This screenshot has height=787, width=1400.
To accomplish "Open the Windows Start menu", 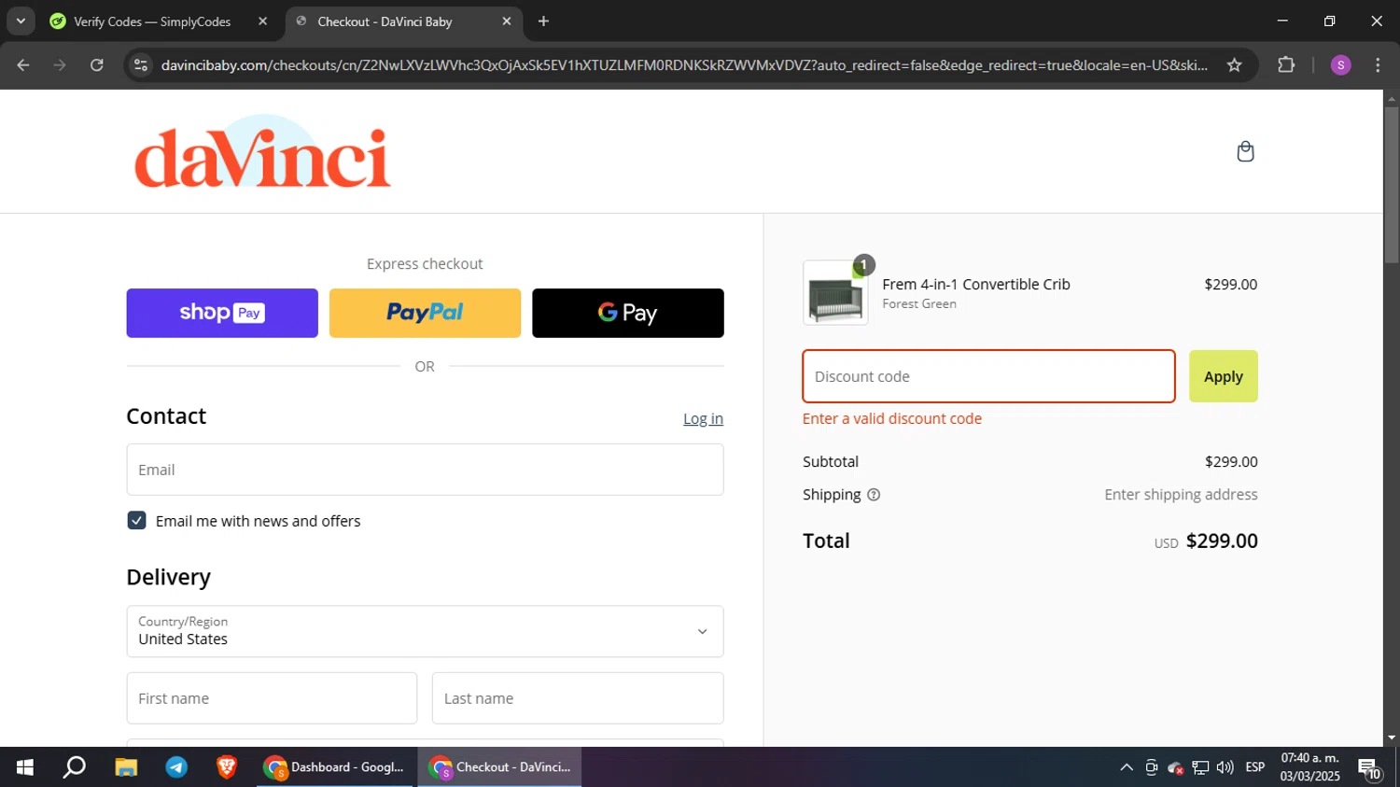I will pyautogui.click(x=25, y=767).
